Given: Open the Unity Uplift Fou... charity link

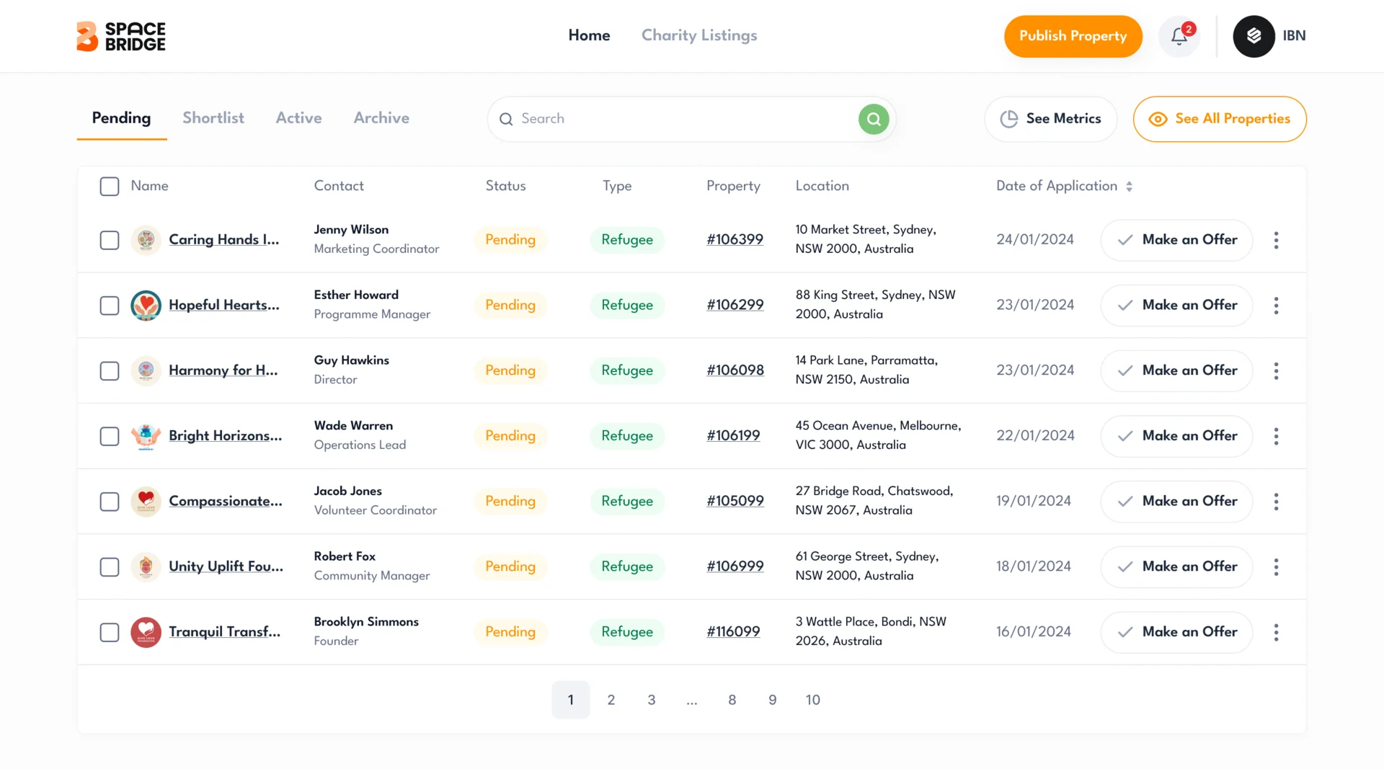Looking at the screenshot, I should pyautogui.click(x=226, y=566).
